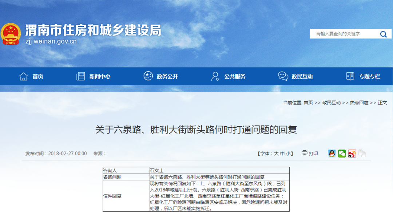This screenshot has width=393, height=212.
Task: Click the home icon beside 首页
Action: (24, 77)
